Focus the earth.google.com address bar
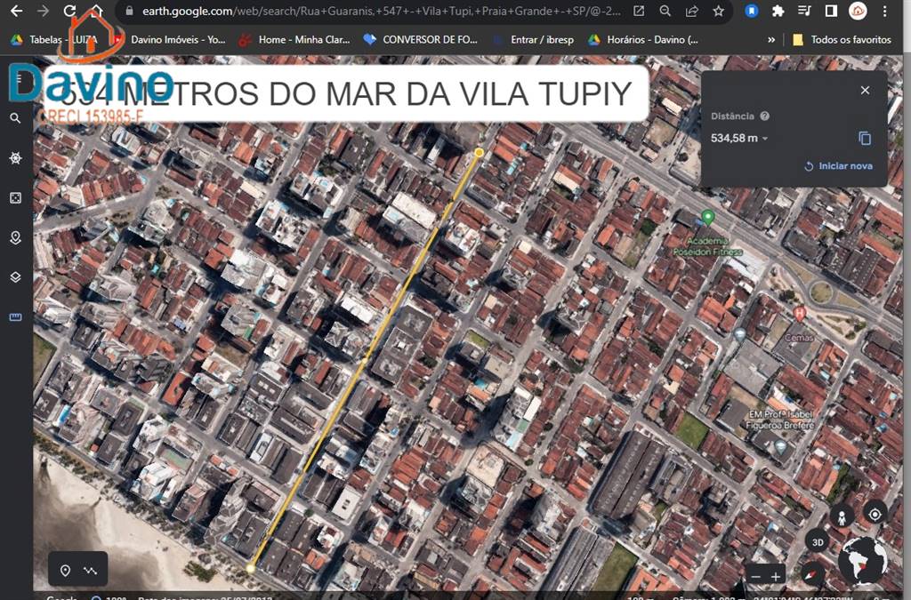The height and width of the screenshot is (600, 911). point(381,11)
